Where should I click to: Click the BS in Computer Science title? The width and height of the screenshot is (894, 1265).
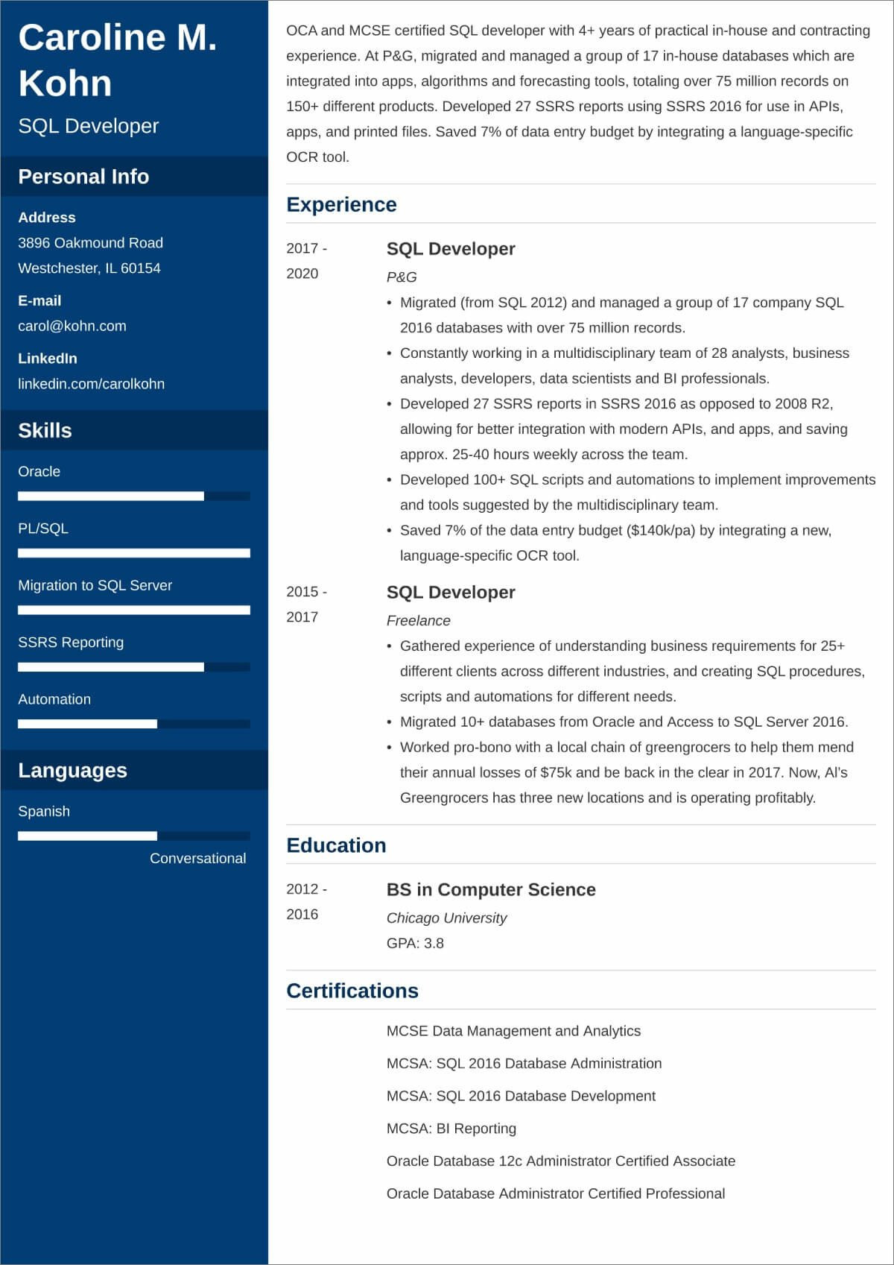491,889
